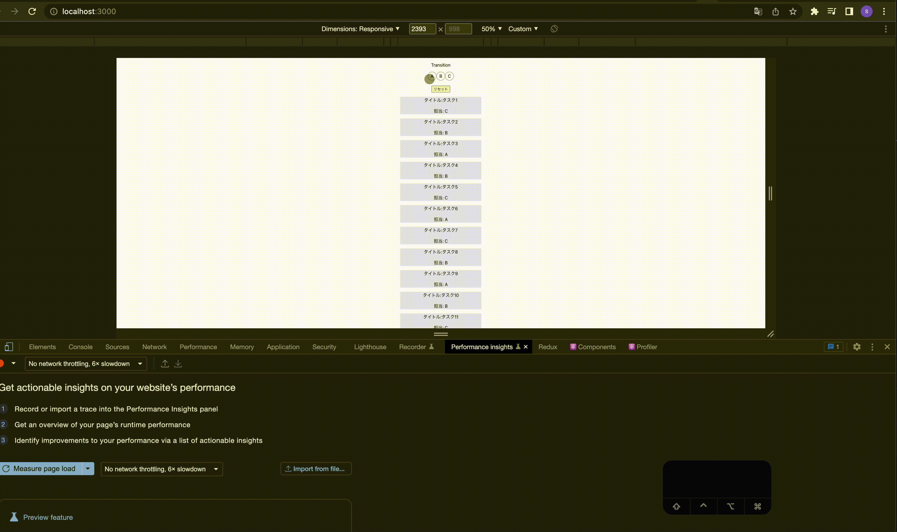Viewport: 897px width, 532px height.
Task: Open Dimensions: Responsive dropdown
Action: pyautogui.click(x=360, y=29)
